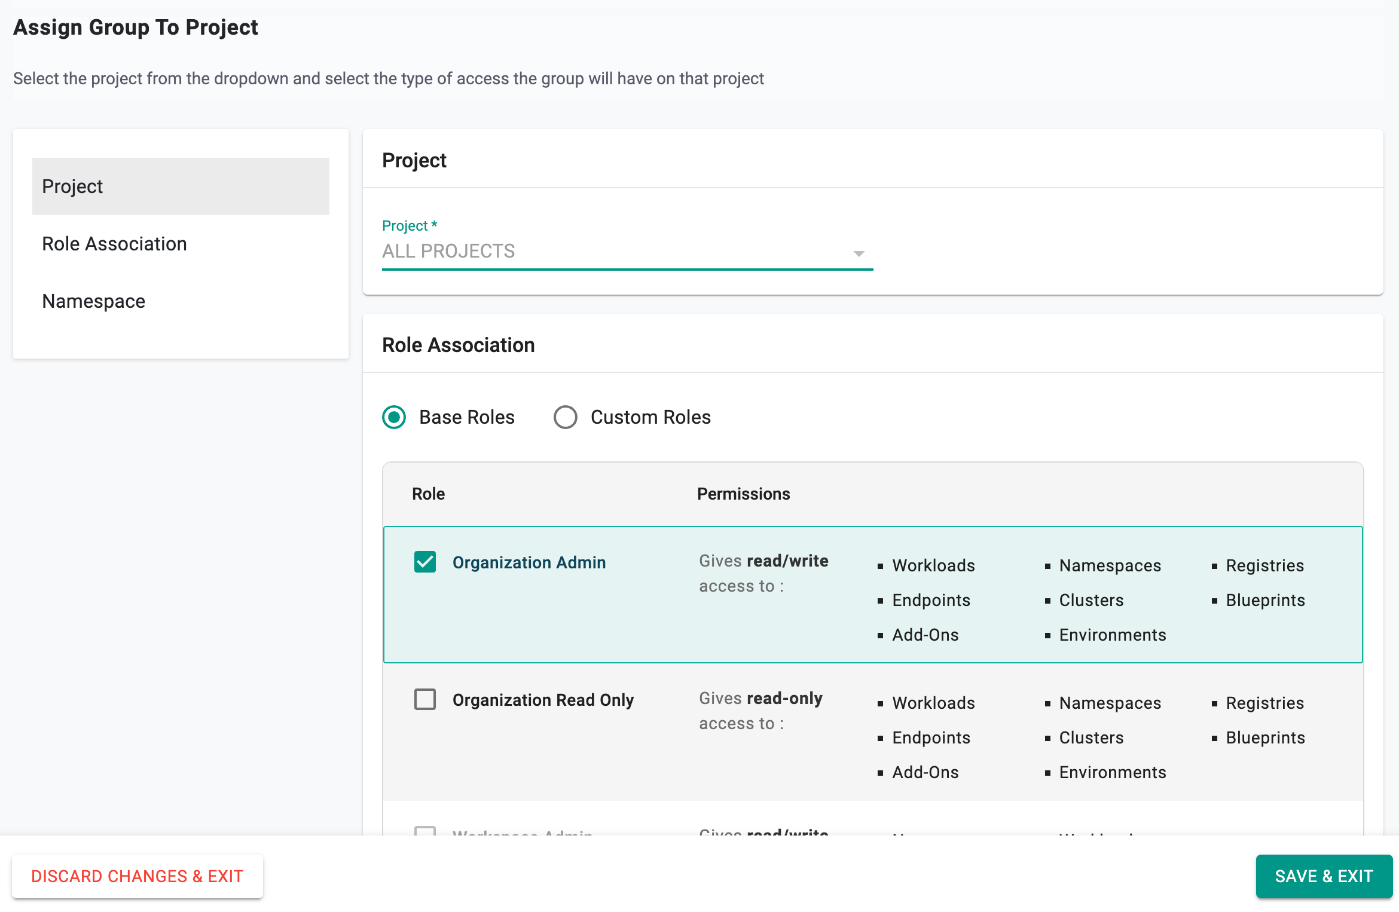Click the Organization Read Only role name
This screenshot has height=912, width=1399.
543,700
